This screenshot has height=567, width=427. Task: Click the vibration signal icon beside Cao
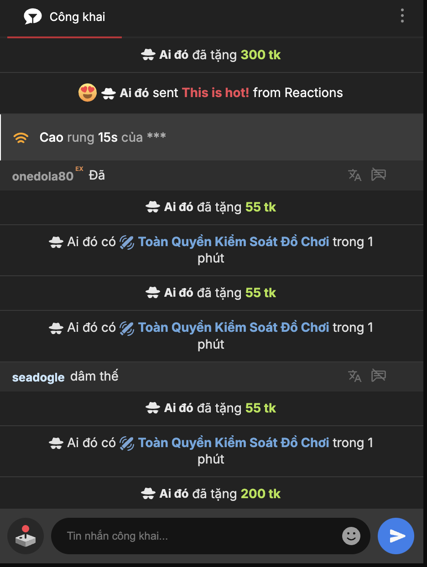click(21, 138)
